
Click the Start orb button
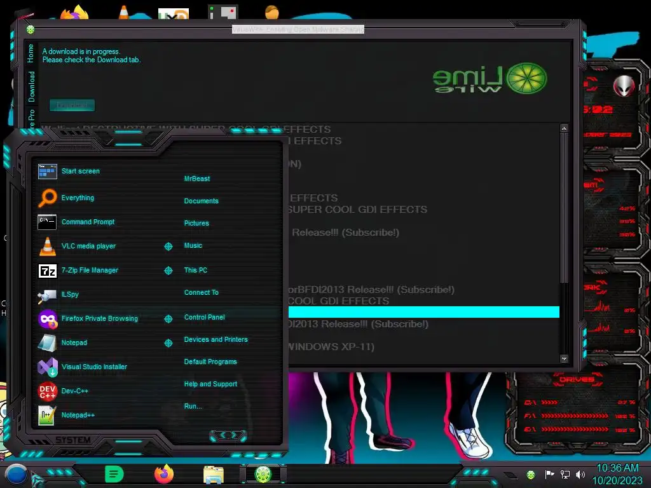click(x=16, y=475)
